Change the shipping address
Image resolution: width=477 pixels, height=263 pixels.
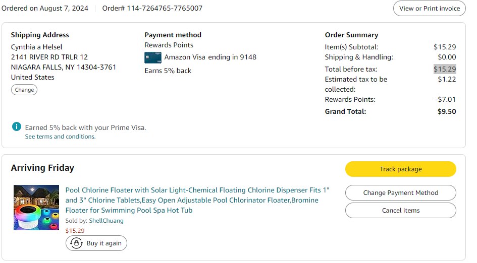(x=24, y=90)
